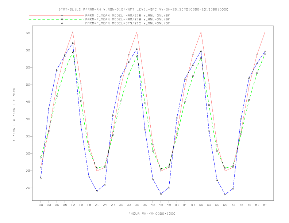The width and height of the screenshot is (289, 223).
Task: Click the x-axis hour label 81
Action: [x=257, y=205]
